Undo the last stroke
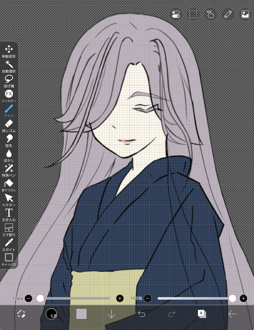Image resolution: width=254 pixels, height=330 pixels. (141, 314)
